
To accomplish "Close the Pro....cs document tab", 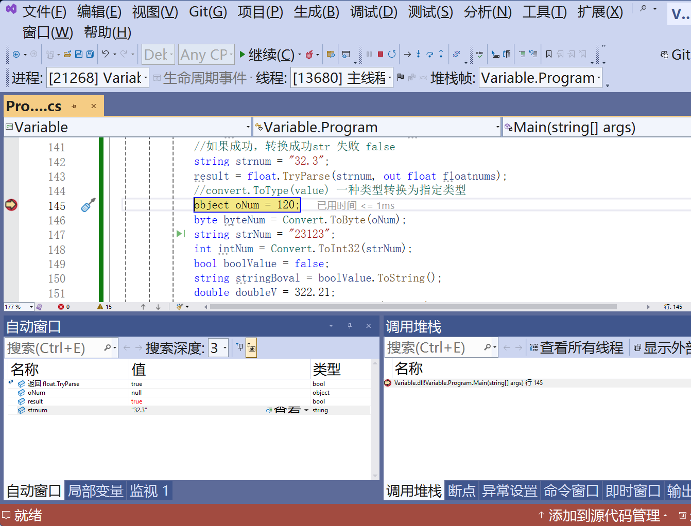I will pos(94,106).
